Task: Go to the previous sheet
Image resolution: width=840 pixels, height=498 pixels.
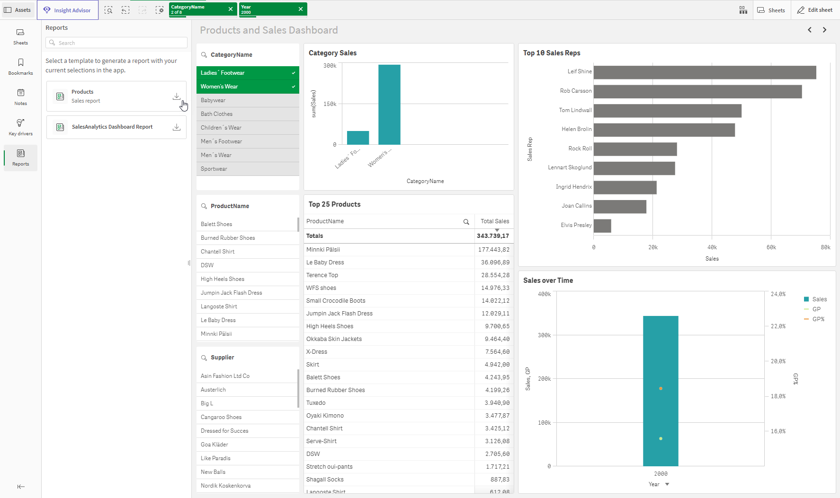Action: coord(810,30)
